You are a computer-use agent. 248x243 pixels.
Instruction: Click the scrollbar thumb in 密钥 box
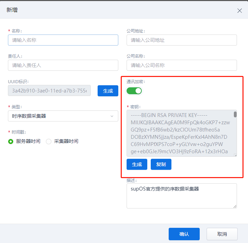[x=235, y=114]
